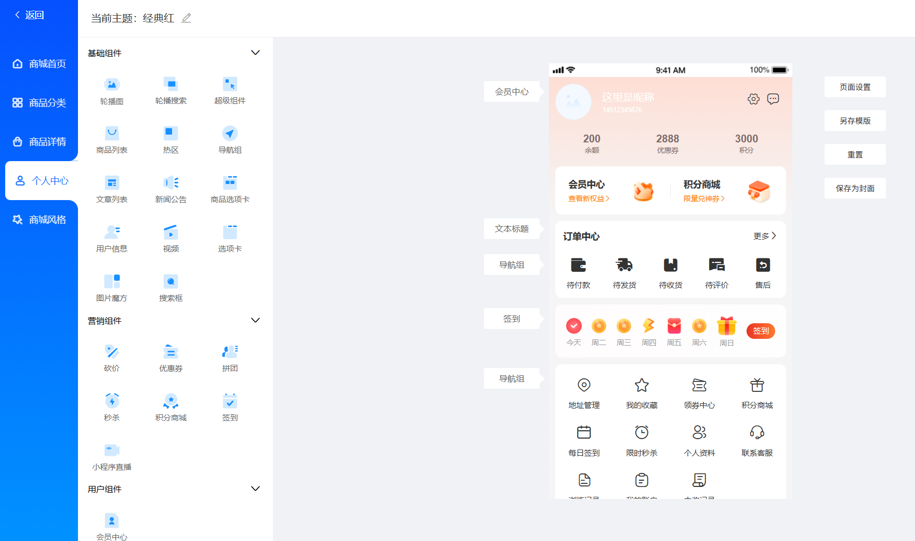This screenshot has width=915, height=541.
Task: Add the 积分商城 marketing component
Action: [x=171, y=408]
